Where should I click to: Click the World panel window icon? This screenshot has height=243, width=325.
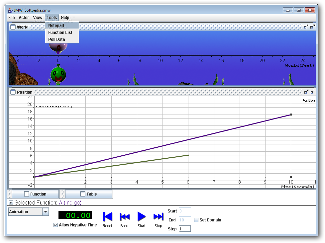[13, 27]
